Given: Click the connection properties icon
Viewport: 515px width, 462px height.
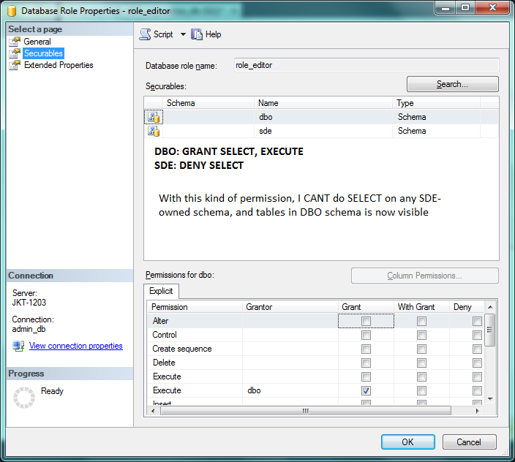Looking at the screenshot, I should click(x=18, y=346).
